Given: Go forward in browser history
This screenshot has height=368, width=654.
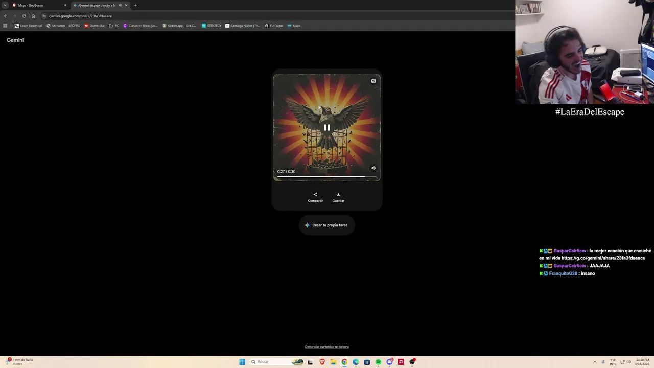Looking at the screenshot, I should 14,16.
